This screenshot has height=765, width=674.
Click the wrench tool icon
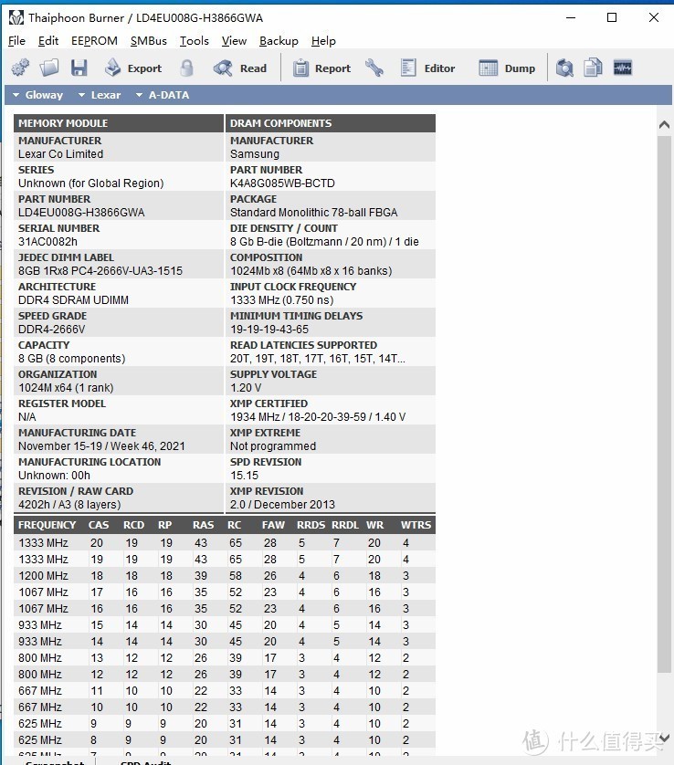[374, 68]
